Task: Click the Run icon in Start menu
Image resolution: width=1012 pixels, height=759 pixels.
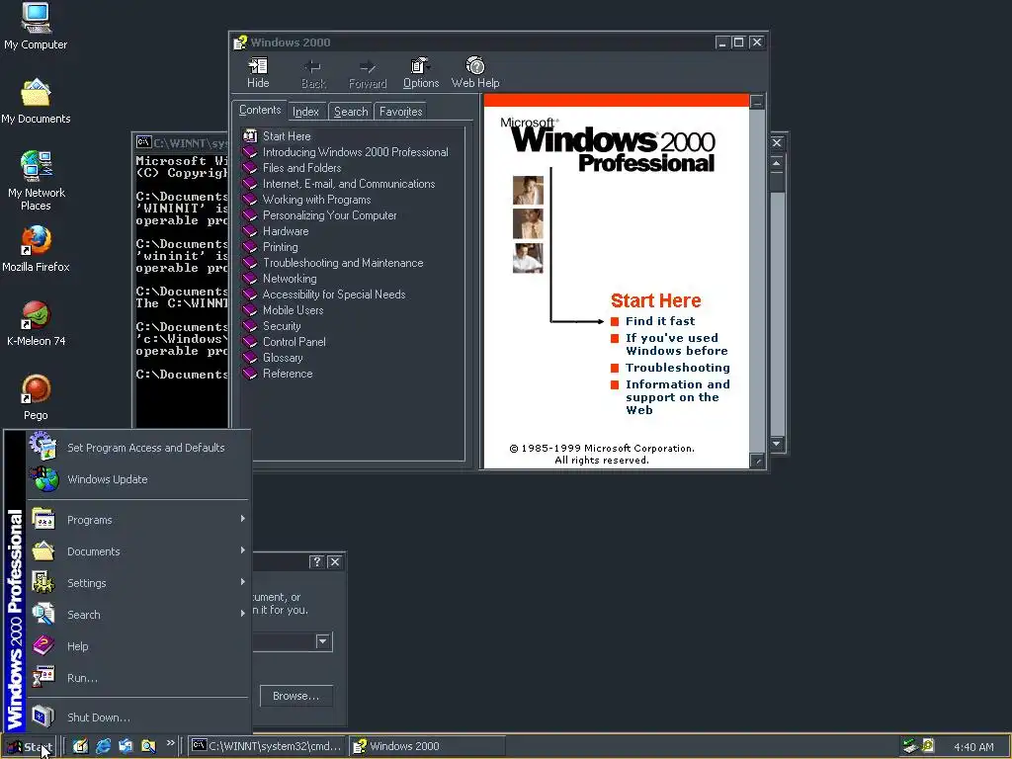Action: [43, 677]
